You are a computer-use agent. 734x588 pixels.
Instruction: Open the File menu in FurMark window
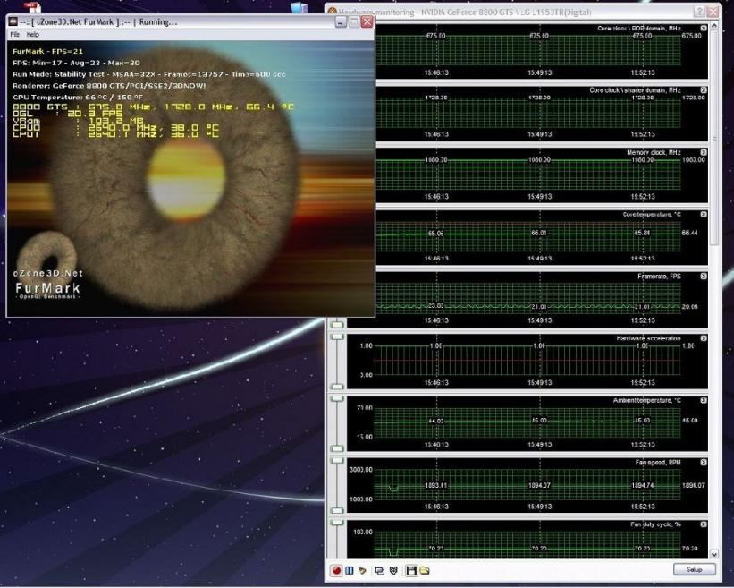15,35
